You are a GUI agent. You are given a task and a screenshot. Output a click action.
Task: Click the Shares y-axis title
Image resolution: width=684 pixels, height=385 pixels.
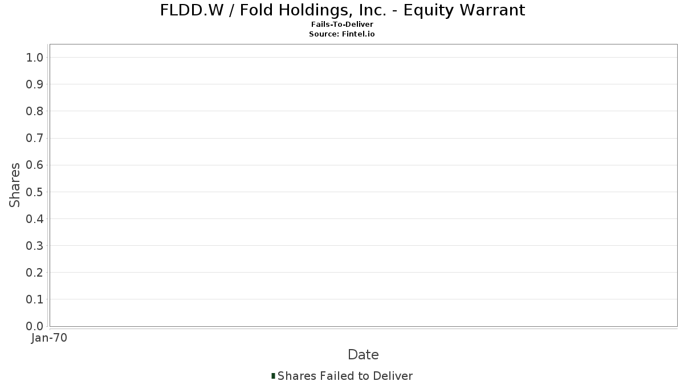pos(15,185)
